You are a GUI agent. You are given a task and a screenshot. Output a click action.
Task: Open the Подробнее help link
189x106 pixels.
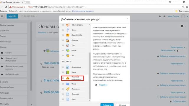click(x=103, y=85)
